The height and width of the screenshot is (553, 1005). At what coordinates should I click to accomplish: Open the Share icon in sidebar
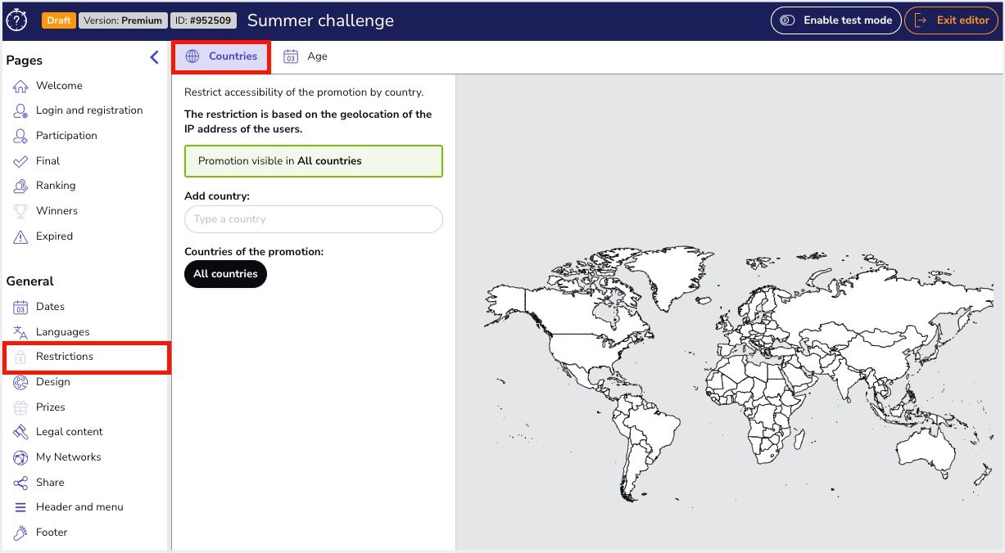tap(20, 483)
